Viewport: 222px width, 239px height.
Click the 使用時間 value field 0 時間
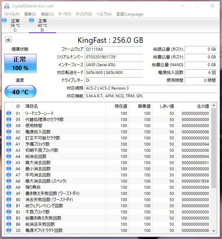point(201,80)
